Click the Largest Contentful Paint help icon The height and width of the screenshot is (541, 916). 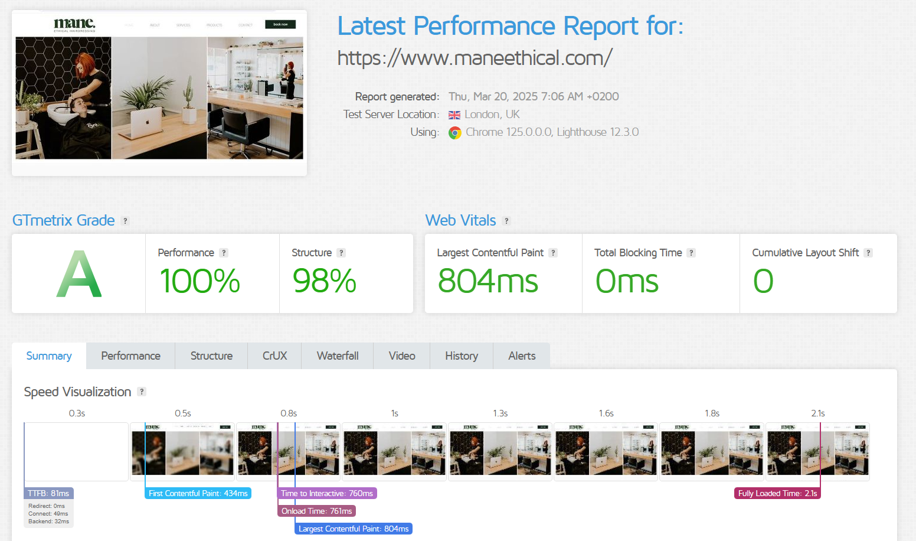(553, 253)
